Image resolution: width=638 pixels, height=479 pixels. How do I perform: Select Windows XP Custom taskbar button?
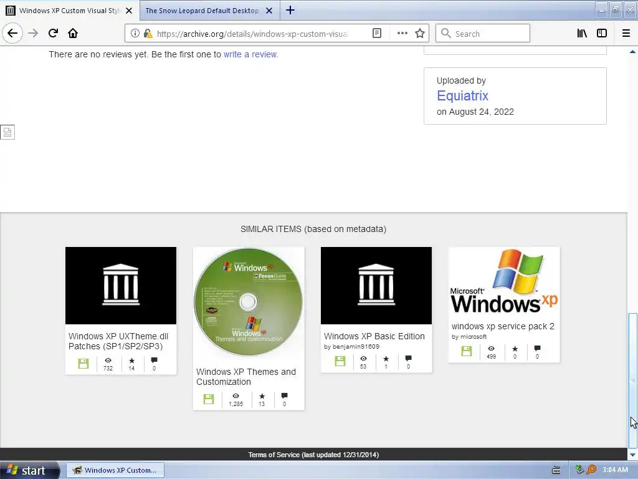point(115,470)
